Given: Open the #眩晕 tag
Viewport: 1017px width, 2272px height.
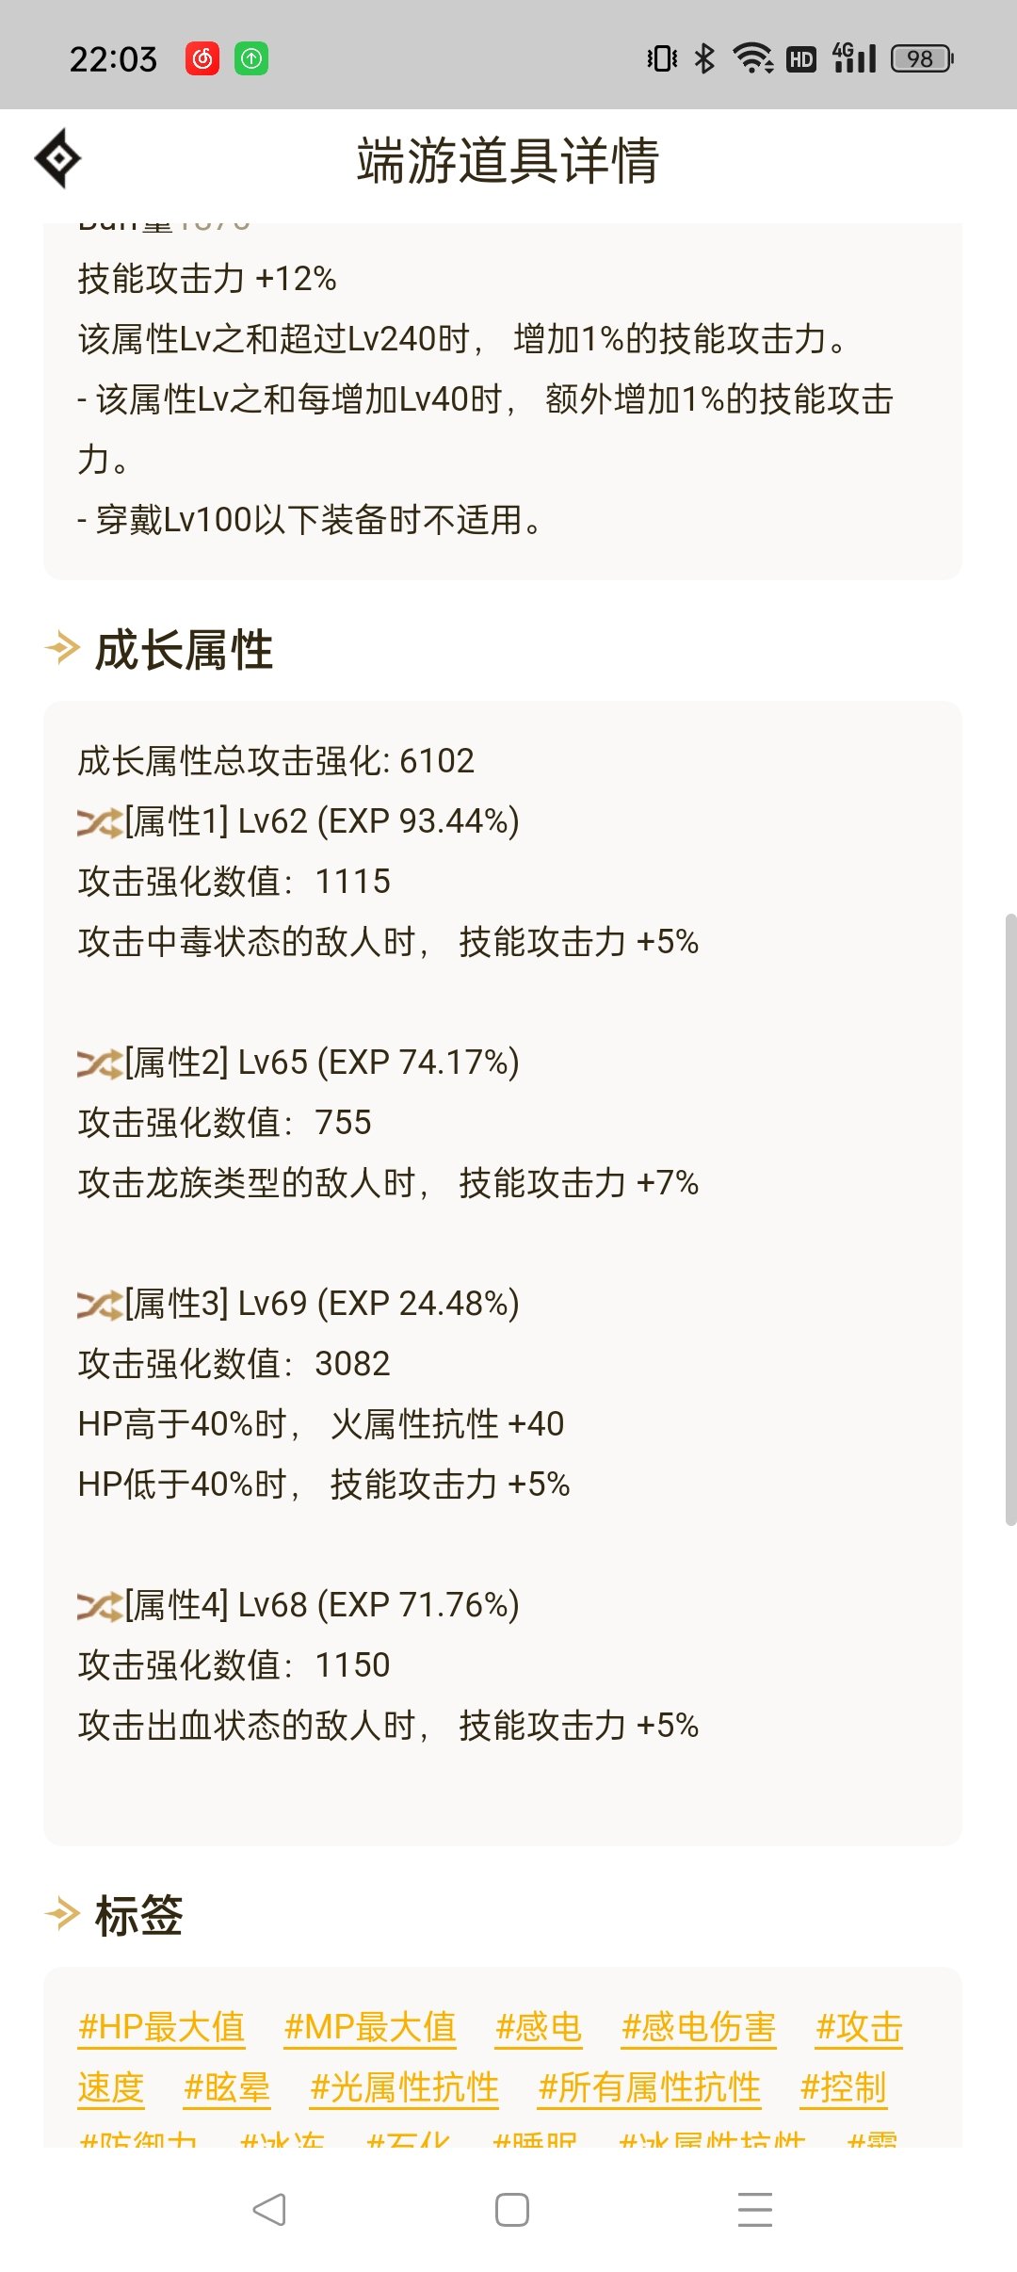Looking at the screenshot, I should click(x=227, y=2087).
